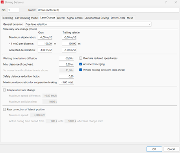Select the Signal Control tab
The image size is (180, 153).
click(x=75, y=18)
